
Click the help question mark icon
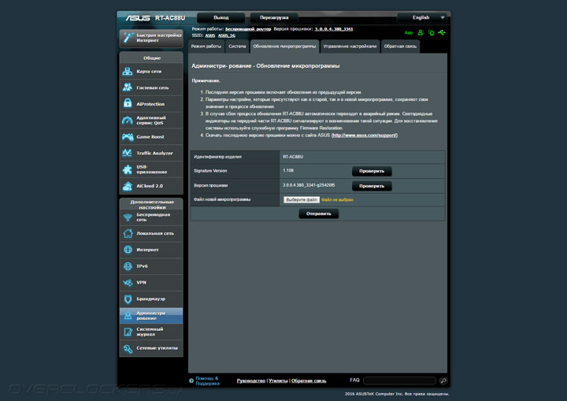[191, 381]
